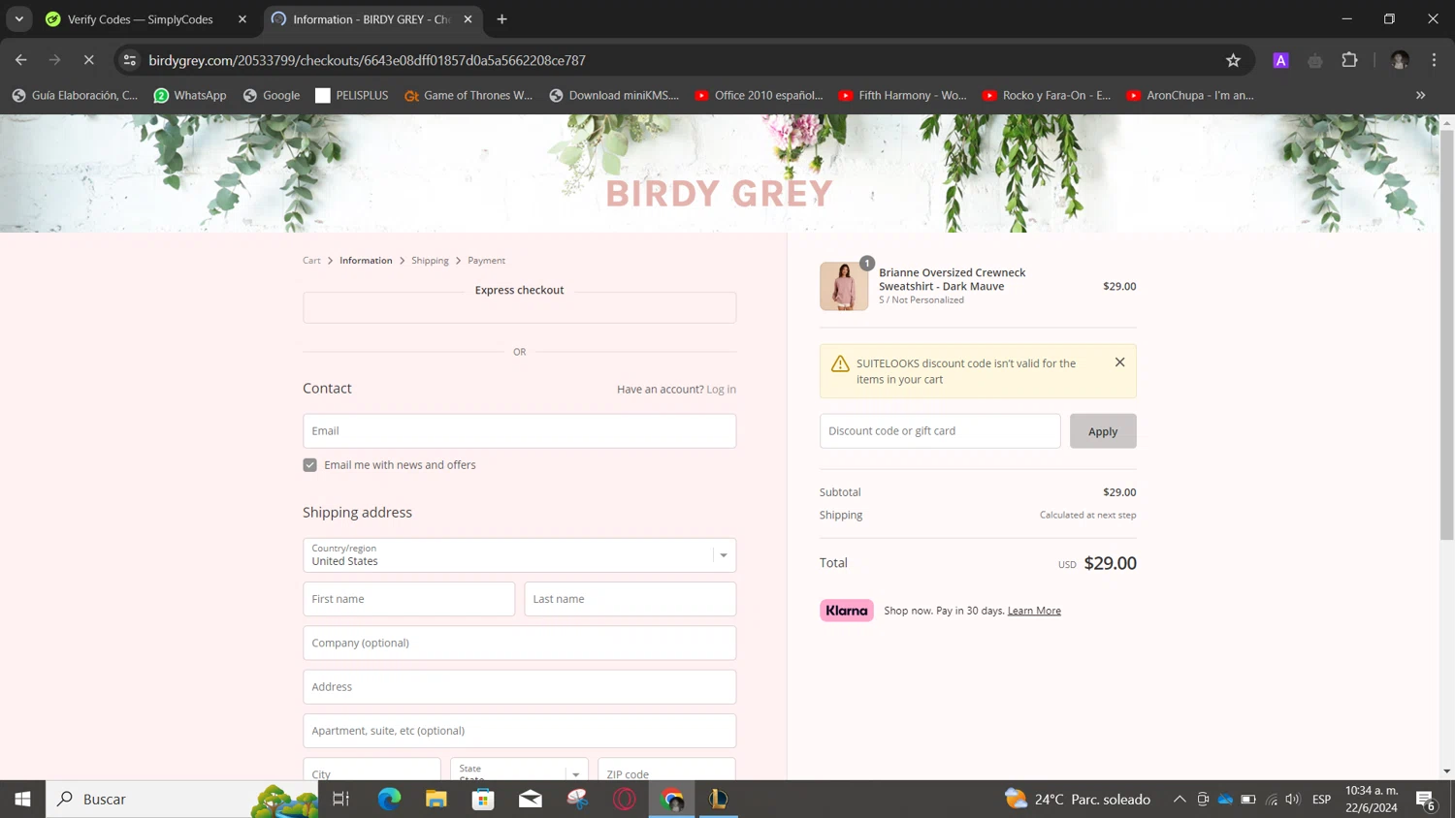
Task: Open the weather widget 24°C
Action: (x=1078, y=799)
